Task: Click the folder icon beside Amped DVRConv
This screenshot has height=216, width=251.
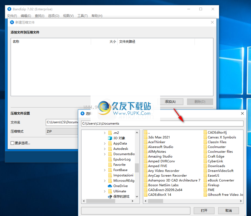Action: click(145, 161)
